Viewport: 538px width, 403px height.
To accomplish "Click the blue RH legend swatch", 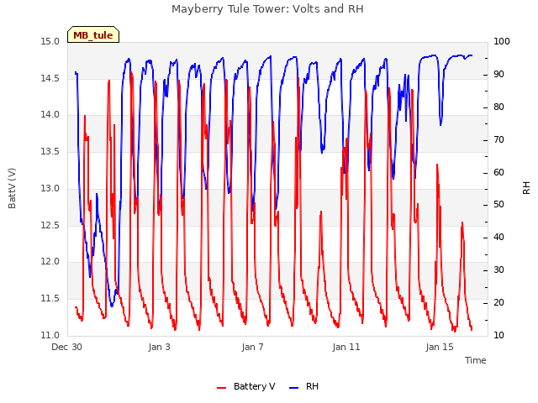I will click(294, 388).
